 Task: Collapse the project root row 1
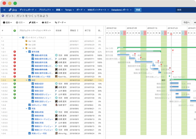pos(20,38)
